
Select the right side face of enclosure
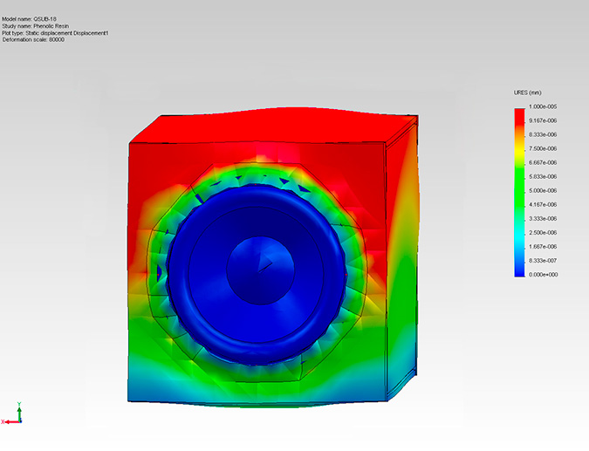[x=403, y=262]
